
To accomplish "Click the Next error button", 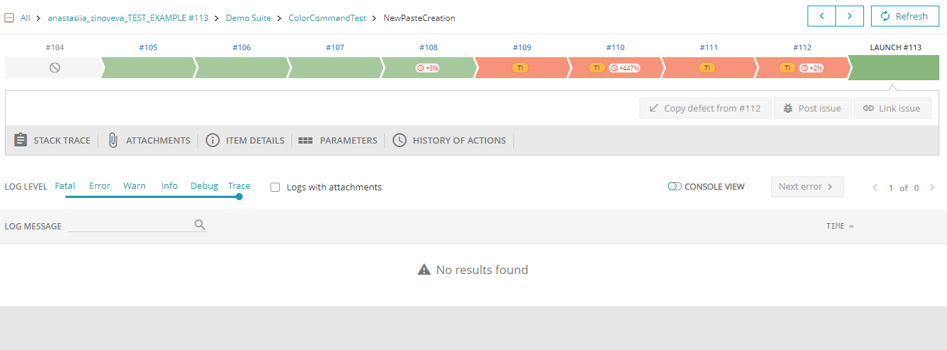I will (x=807, y=187).
